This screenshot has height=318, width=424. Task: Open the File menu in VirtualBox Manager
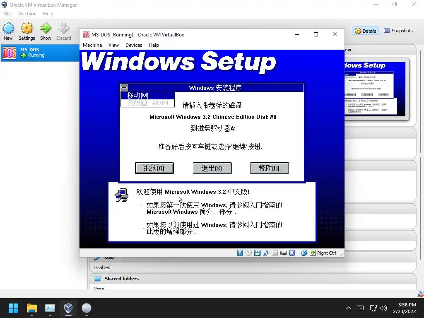coord(7,14)
